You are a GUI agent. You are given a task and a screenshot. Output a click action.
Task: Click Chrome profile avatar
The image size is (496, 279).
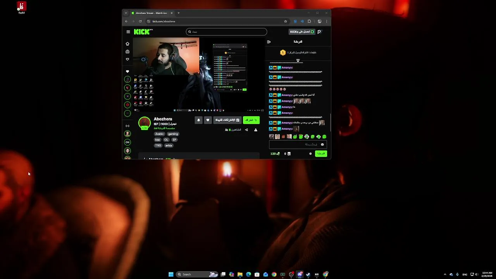click(x=320, y=21)
